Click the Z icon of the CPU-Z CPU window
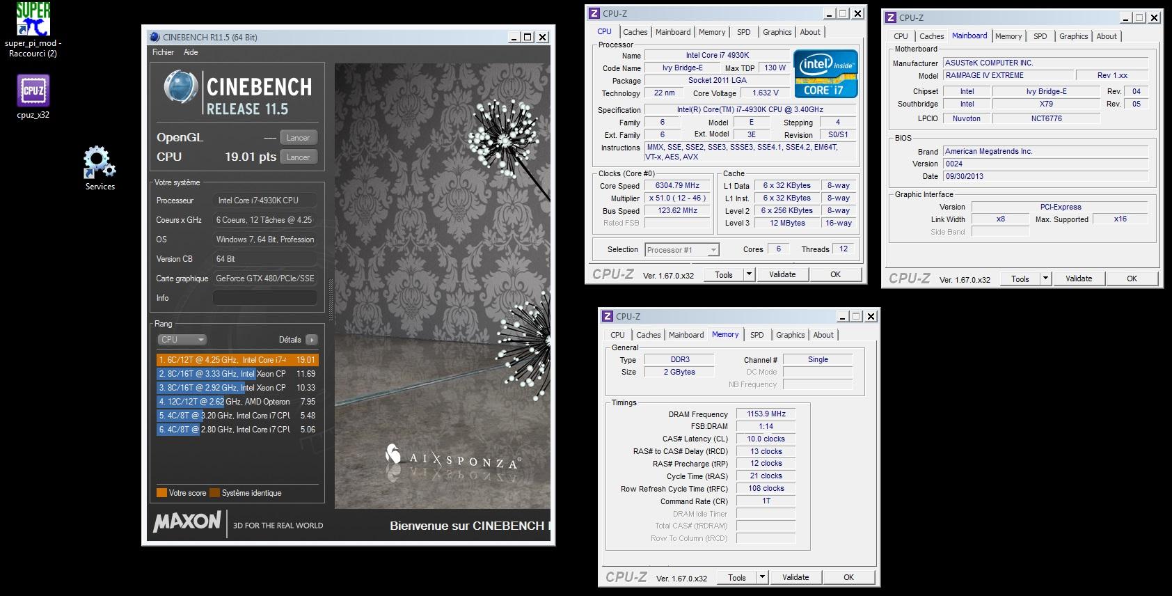1172x596 pixels. [x=594, y=13]
